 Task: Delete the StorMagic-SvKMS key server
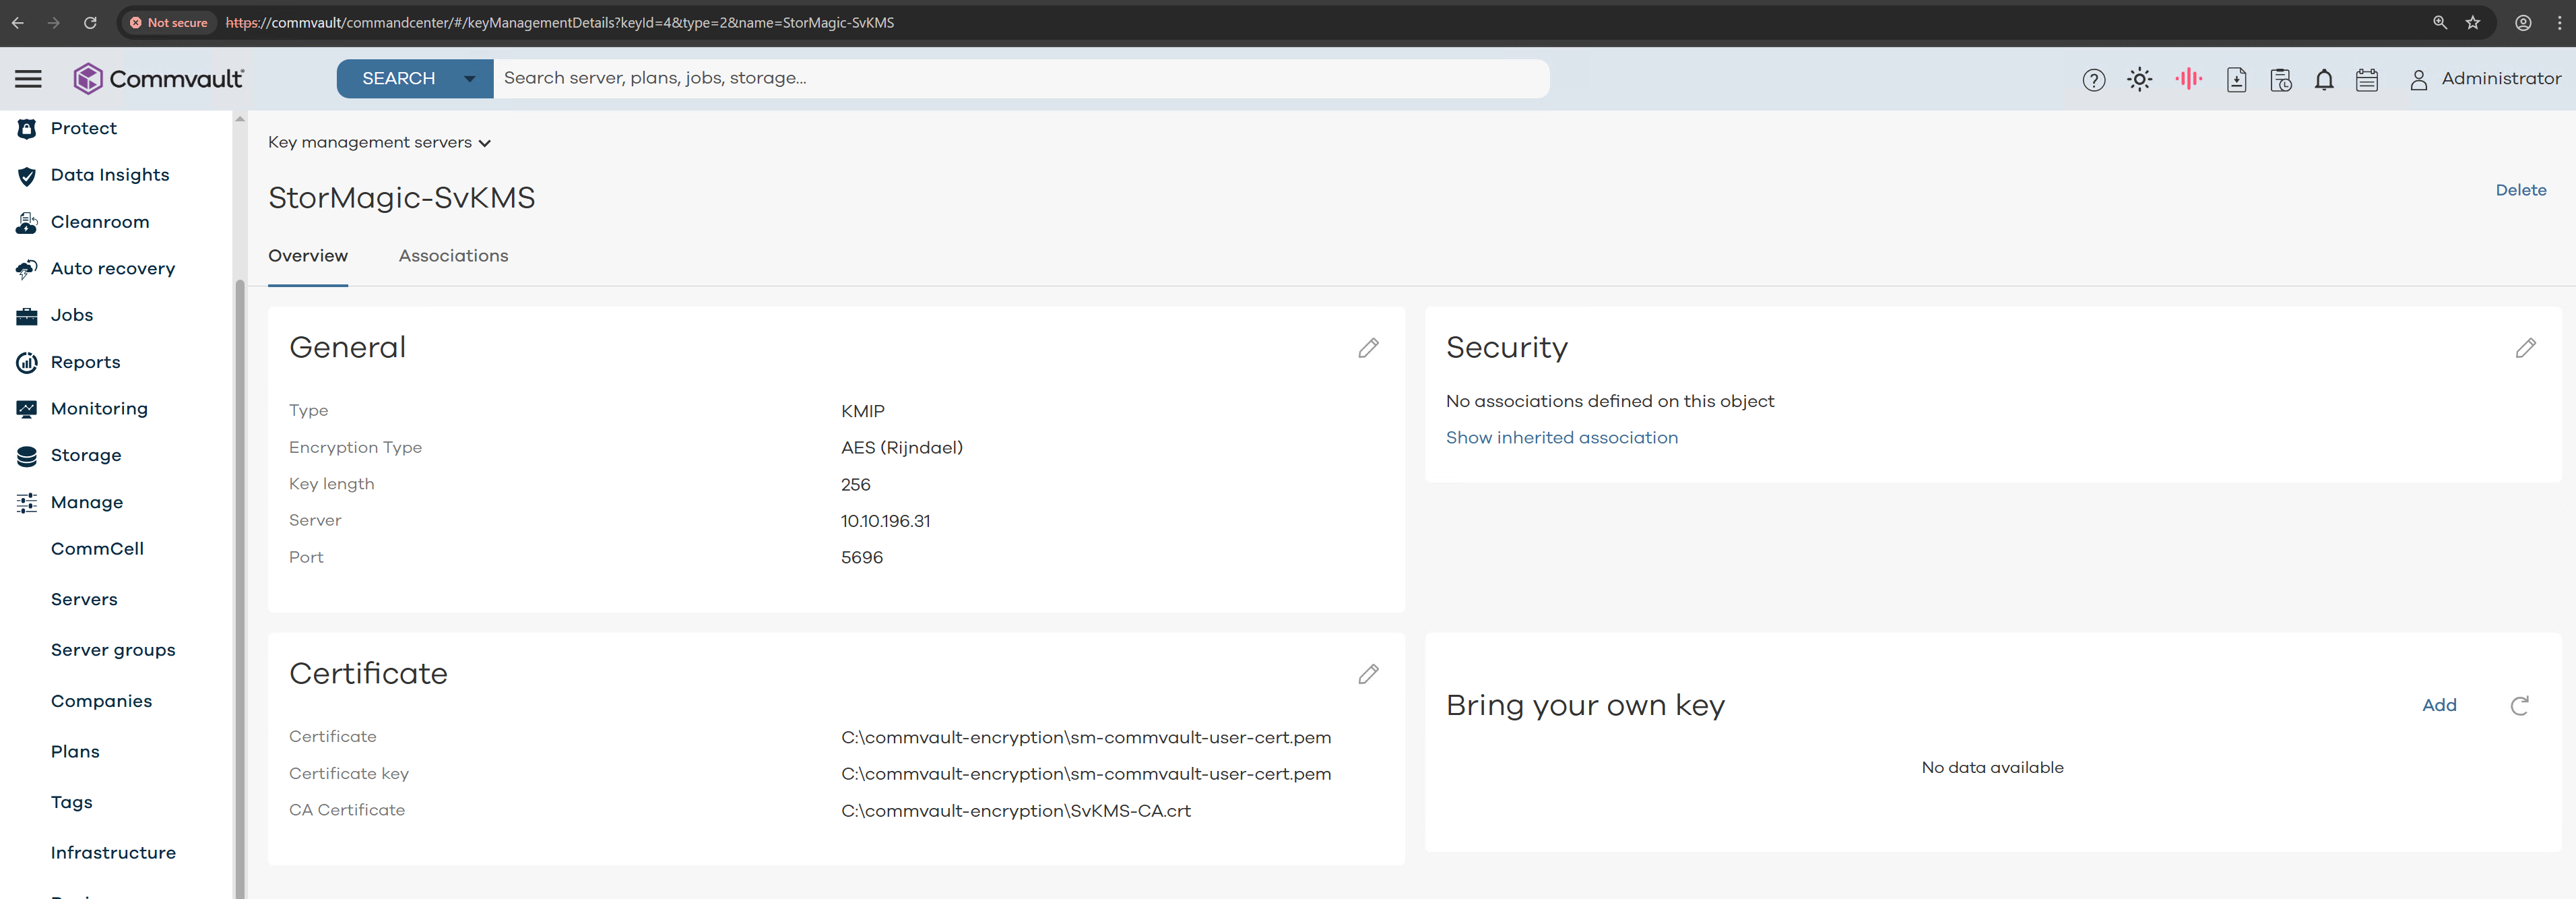(x=2520, y=190)
